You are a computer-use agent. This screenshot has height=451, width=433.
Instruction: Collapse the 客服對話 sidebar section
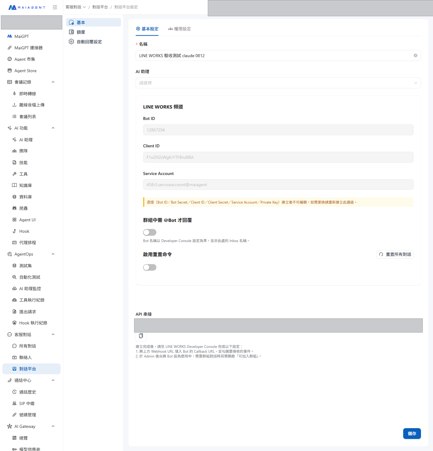53,335
